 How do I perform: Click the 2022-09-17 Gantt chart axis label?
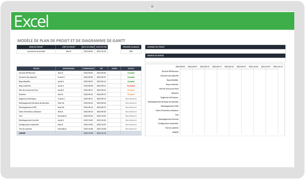point(217,66)
